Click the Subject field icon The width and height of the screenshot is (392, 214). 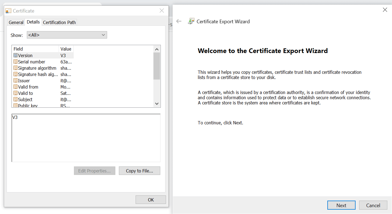[x=16, y=99]
